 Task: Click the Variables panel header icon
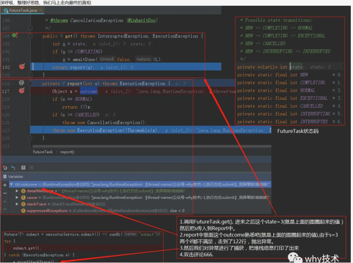5,177
